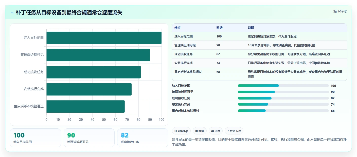Click the progress list label 纳入目标范围
This screenshot has width=357, height=157.
tap(181, 86)
